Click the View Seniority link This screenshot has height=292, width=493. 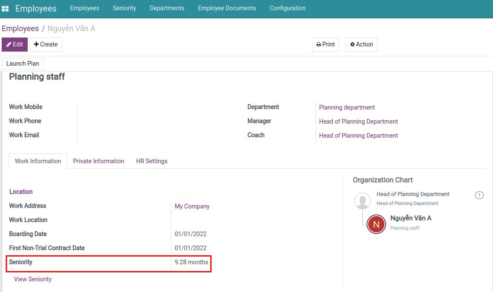tap(32, 279)
